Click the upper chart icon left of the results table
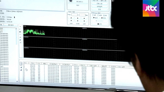 (21, 67)
